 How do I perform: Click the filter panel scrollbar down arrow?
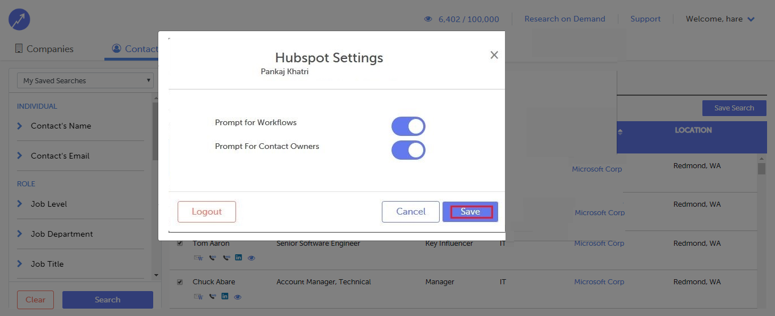(x=157, y=275)
